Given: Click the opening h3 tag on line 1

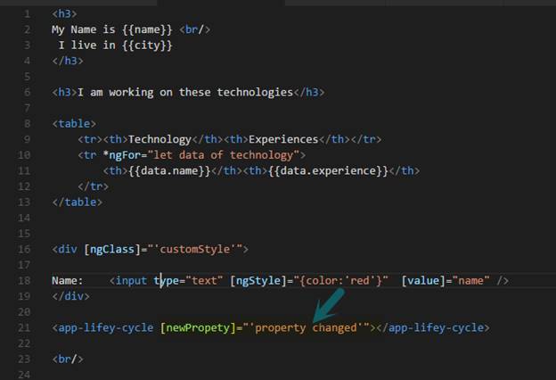Looking at the screenshot, I should coord(64,14).
